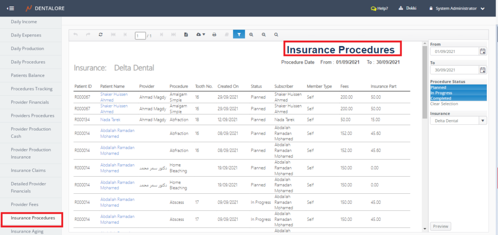Collapse the sidebar with the hamburger icon
Image resolution: width=498 pixels, height=235 pixels.
click(10, 8)
